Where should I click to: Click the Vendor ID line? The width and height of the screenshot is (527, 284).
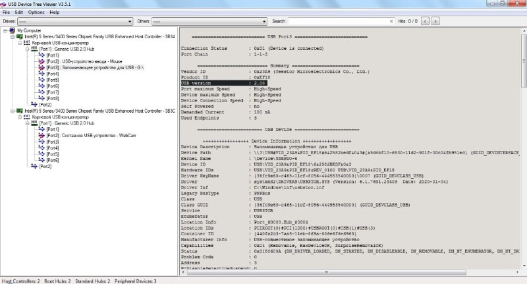coord(275,72)
